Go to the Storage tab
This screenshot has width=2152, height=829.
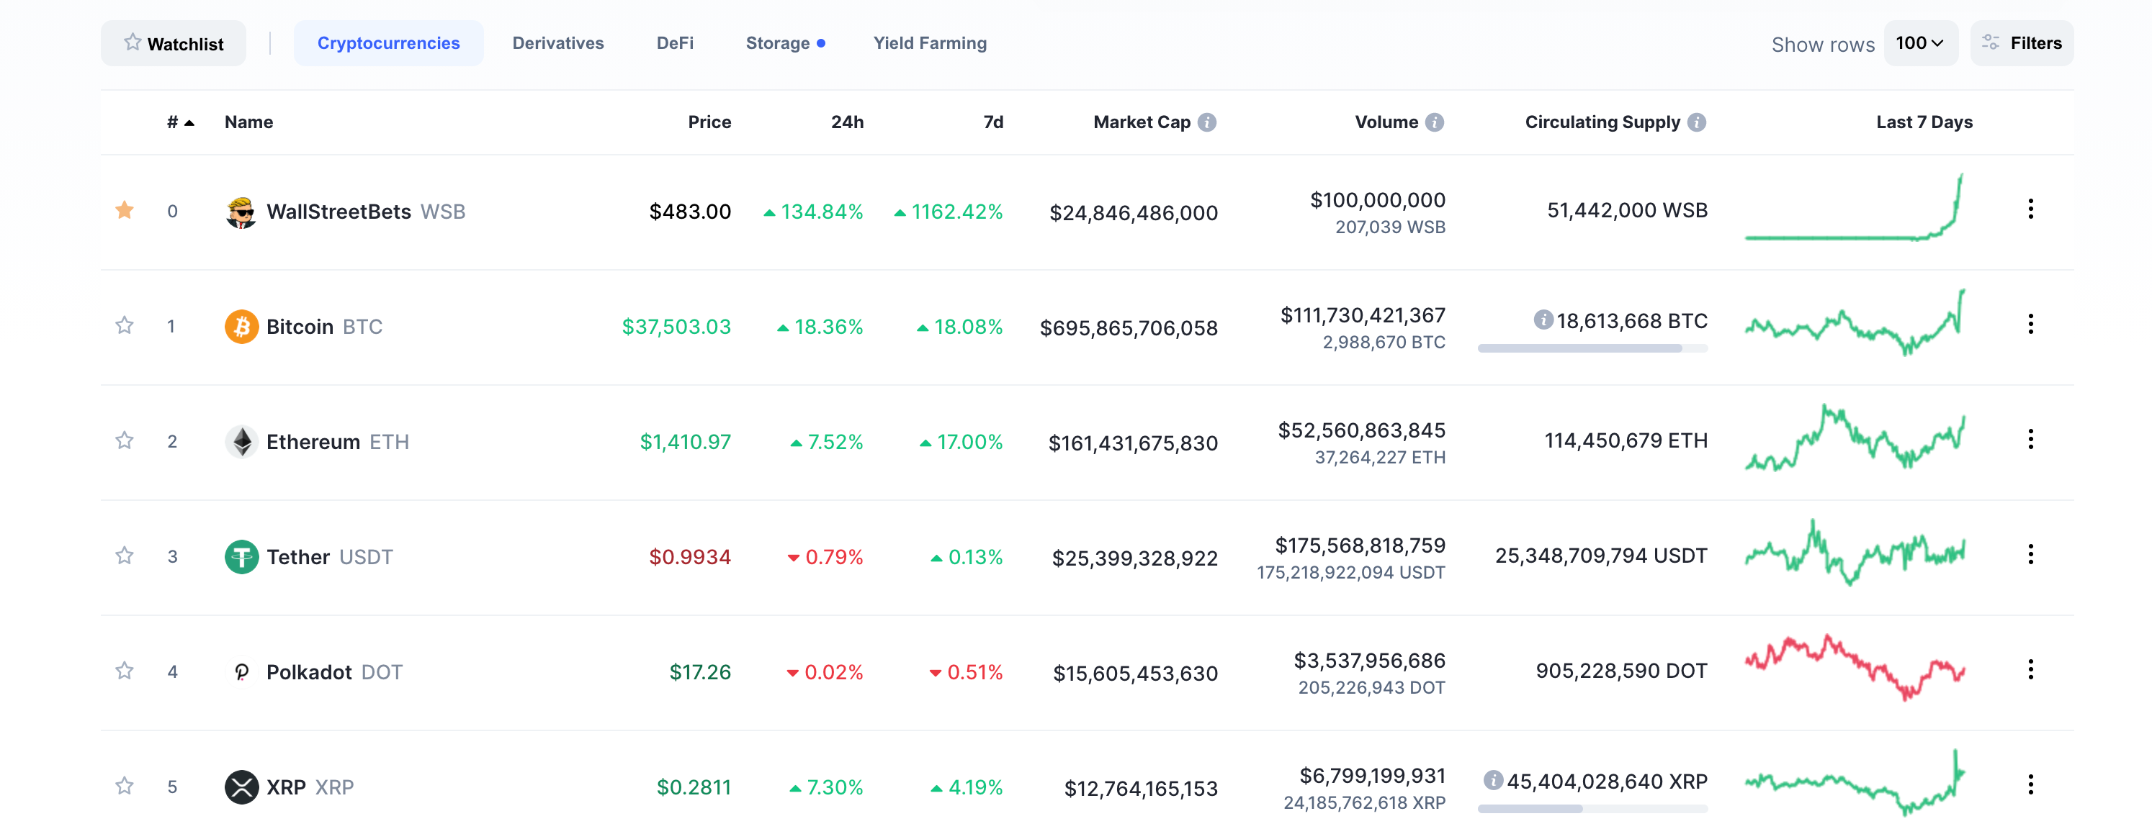tap(785, 43)
